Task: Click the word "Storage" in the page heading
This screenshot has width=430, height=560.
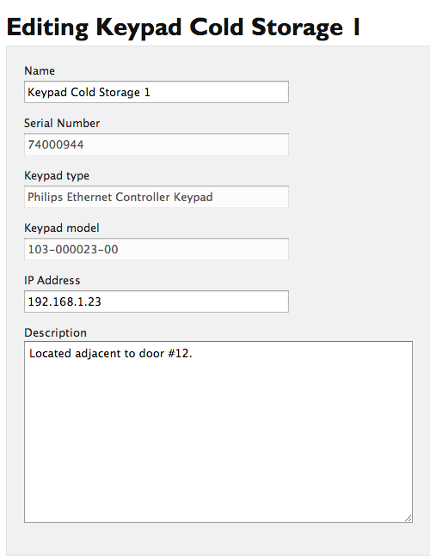Action: [x=298, y=27]
